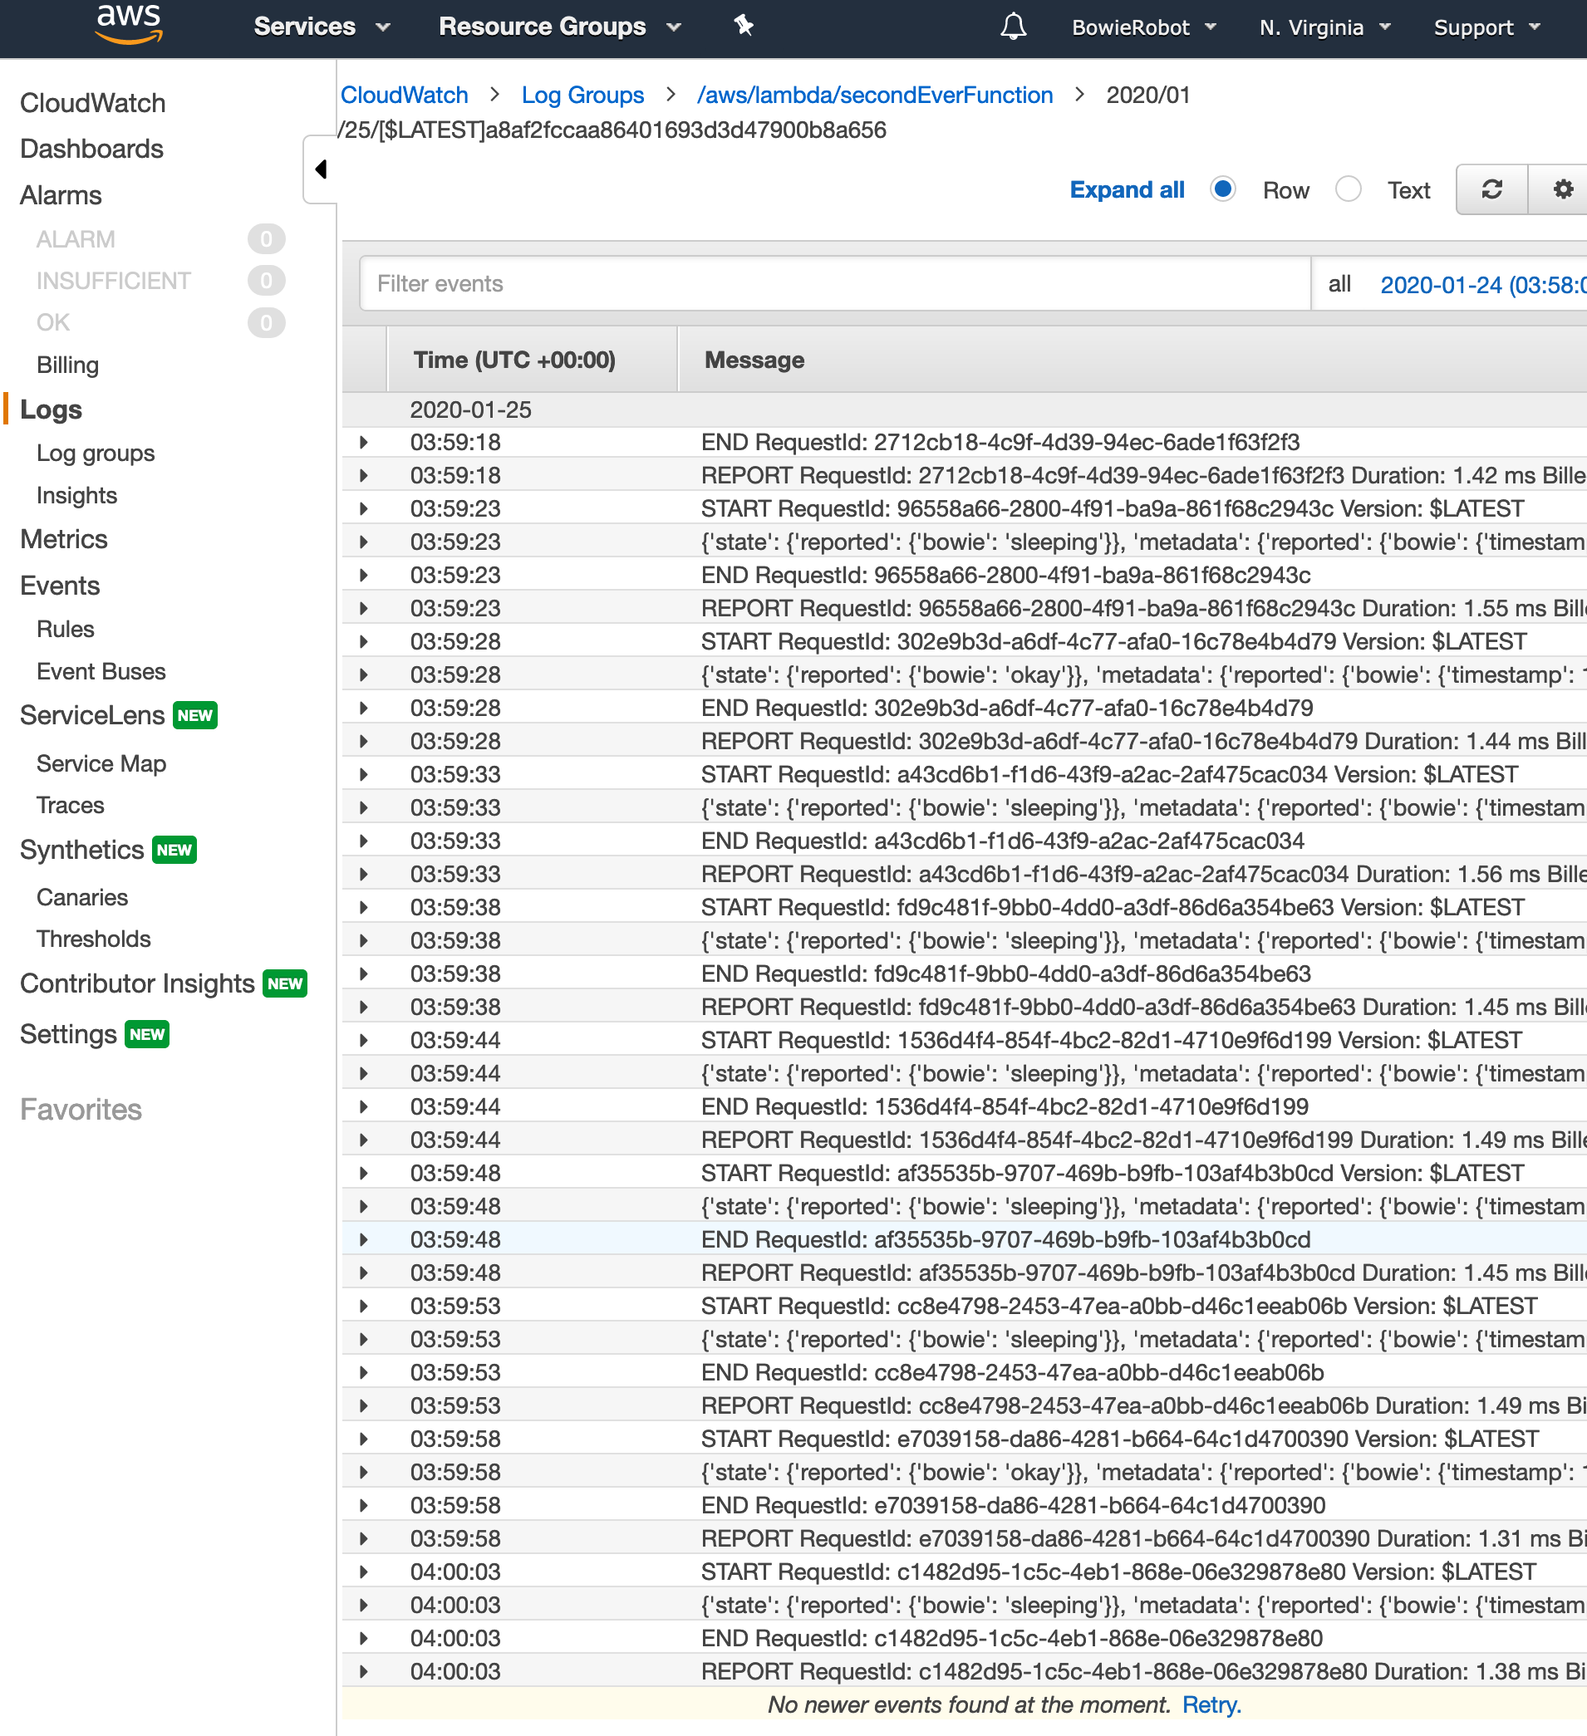Open Metrics in the sidebar
This screenshot has height=1736, width=1587.
click(64, 539)
